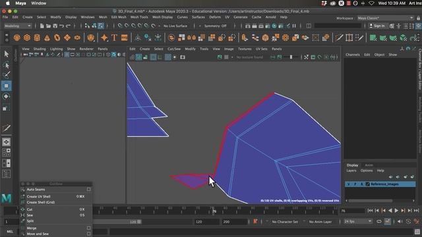Select the arrow Select tool in the toolbox
Screen dimensions: 422x237
point(7,54)
